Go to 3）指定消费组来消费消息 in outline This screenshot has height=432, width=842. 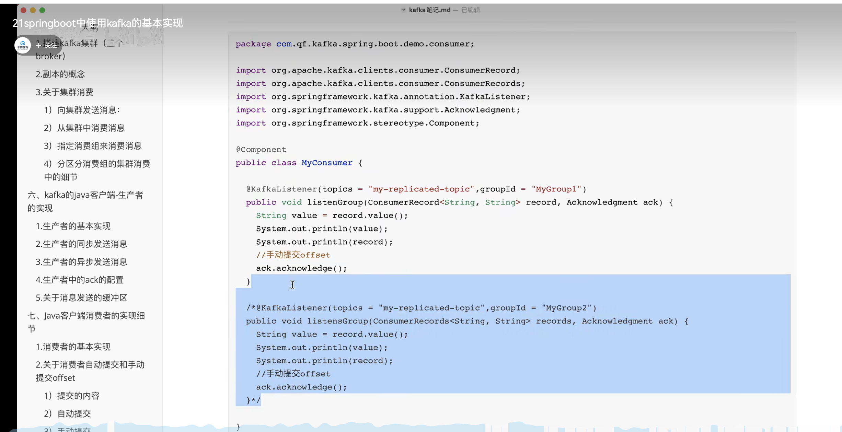[93, 146]
